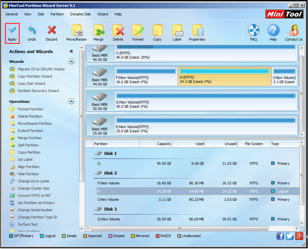
Task: Choose Change Drive Letter operation
Action: (x=30, y=181)
